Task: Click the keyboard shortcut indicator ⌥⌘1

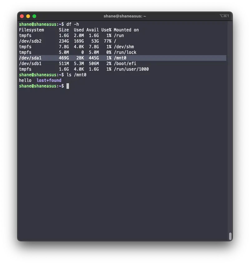Action: coord(224,16)
